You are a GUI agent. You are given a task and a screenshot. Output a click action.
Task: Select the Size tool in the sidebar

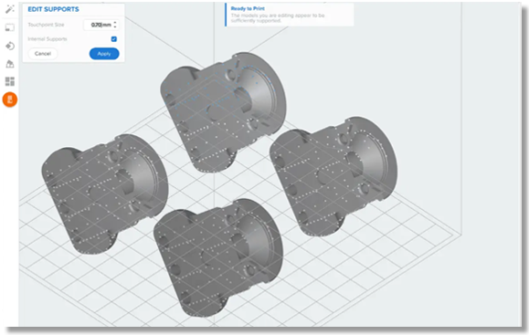point(10,27)
